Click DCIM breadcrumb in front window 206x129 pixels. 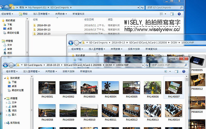pos(109,65)
